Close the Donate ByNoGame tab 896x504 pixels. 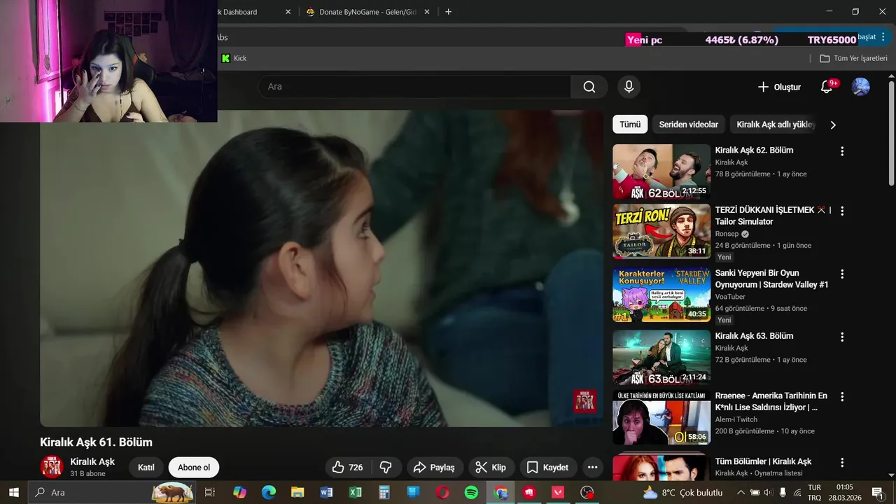(x=427, y=12)
